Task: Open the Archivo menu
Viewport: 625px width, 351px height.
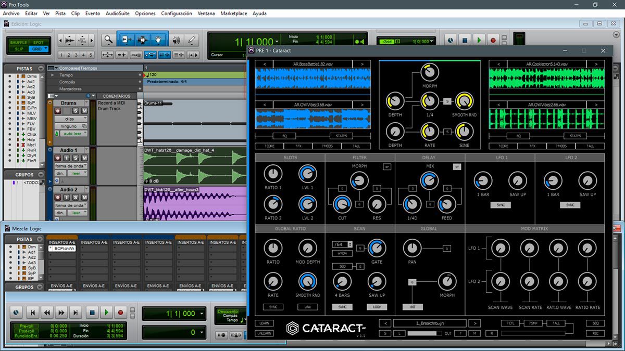Action: click(x=11, y=13)
